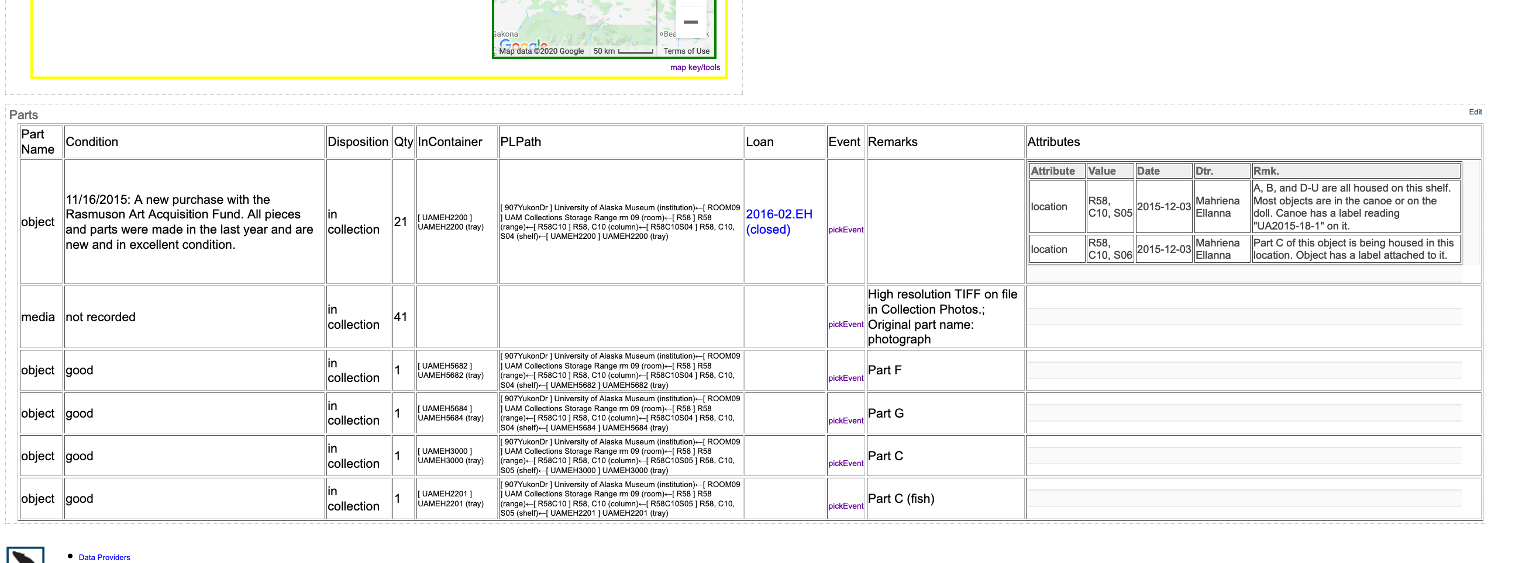Click the "Part C" remark in the UAMEH3000 row
The width and height of the screenshot is (1536, 563).
(x=886, y=456)
